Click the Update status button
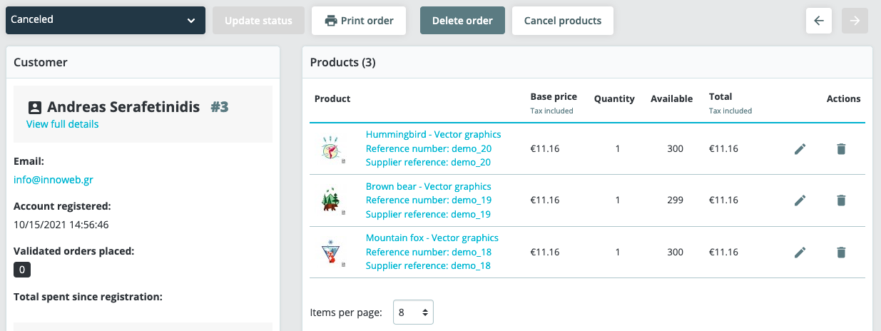The height and width of the screenshot is (331, 881). click(x=258, y=21)
